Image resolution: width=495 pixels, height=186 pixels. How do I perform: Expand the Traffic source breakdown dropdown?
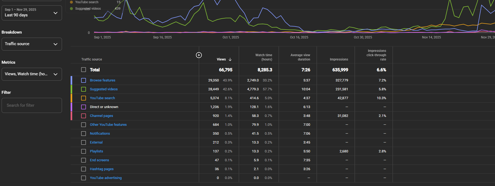[32, 44]
